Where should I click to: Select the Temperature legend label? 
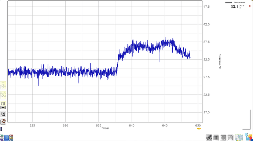(x=239, y=3)
